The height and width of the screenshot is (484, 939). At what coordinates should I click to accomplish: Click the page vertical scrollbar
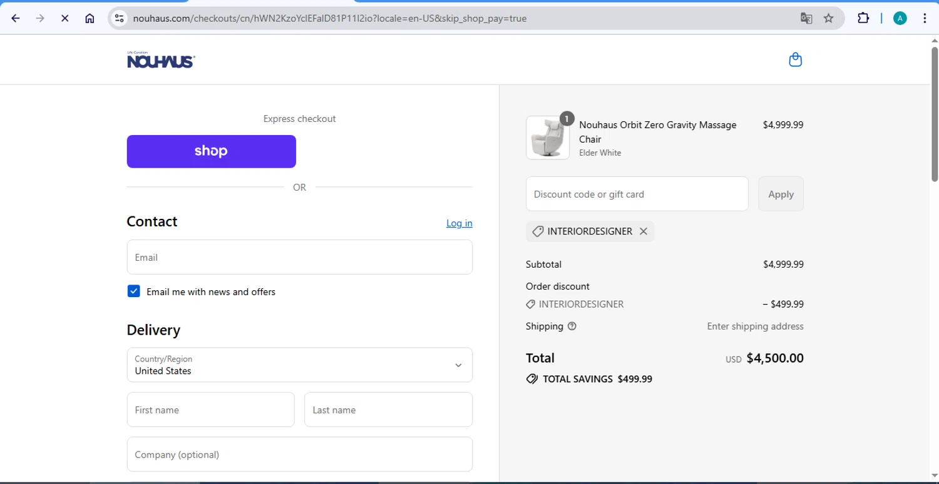[934, 116]
